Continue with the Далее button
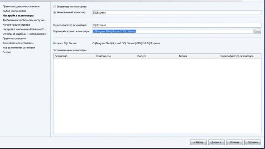The width and height of the screenshot is (265, 149). (x=216, y=142)
